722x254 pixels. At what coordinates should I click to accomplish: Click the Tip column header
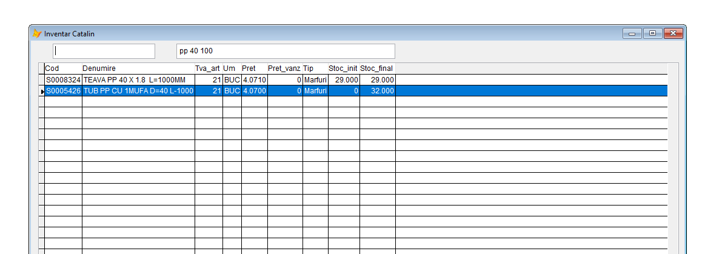(315, 69)
